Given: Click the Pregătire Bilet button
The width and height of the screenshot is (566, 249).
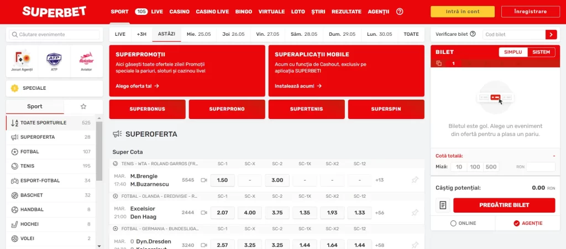Looking at the screenshot, I should (x=504, y=205).
